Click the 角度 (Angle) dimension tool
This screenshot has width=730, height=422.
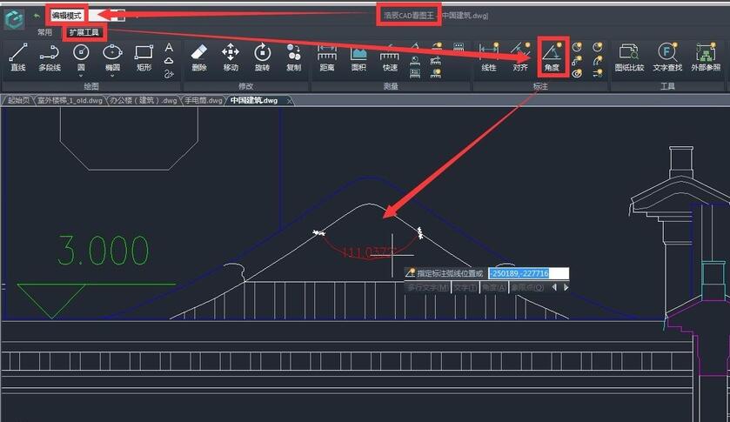(x=552, y=57)
